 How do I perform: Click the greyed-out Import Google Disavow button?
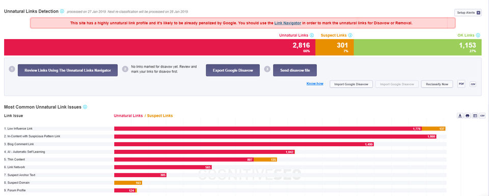tap(397, 84)
